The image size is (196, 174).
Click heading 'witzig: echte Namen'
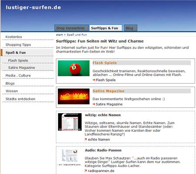(103, 115)
